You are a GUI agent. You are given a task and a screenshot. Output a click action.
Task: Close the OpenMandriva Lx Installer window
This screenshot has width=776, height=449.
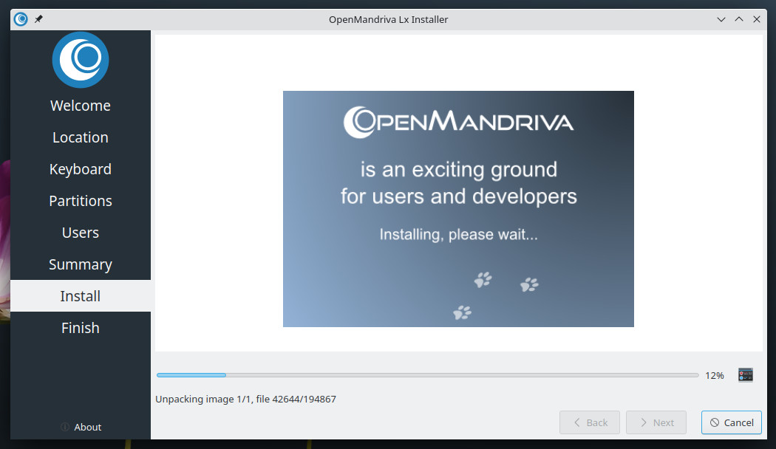click(757, 19)
